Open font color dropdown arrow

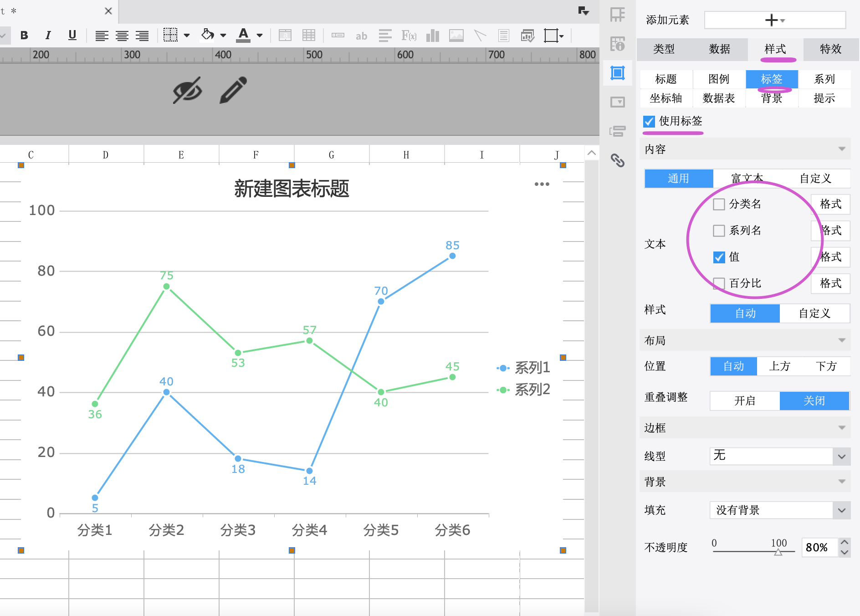pyautogui.click(x=260, y=35)
